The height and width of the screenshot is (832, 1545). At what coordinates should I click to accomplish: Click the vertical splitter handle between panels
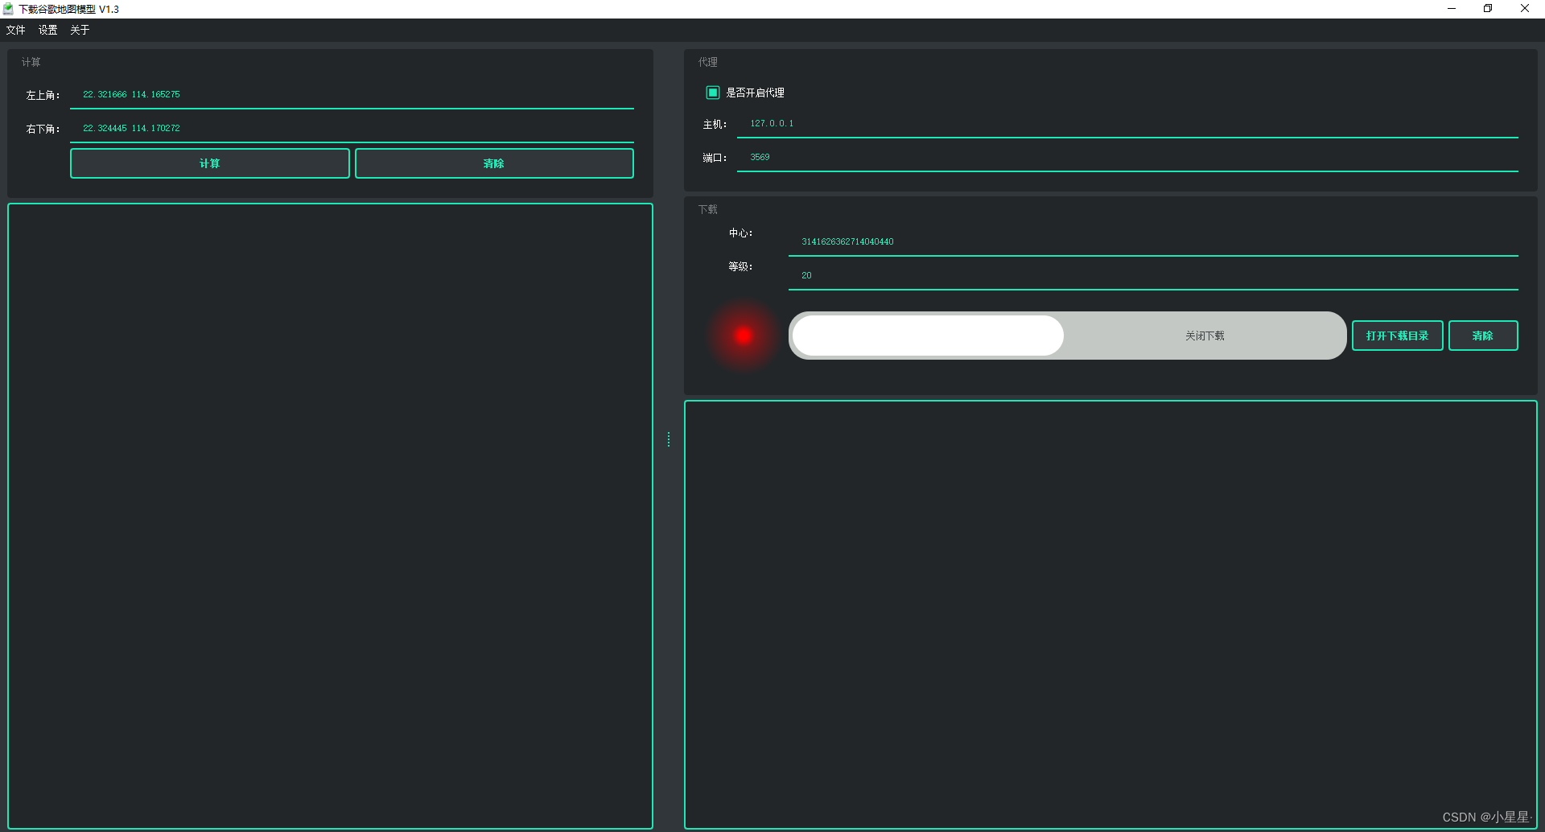point(669,439)
